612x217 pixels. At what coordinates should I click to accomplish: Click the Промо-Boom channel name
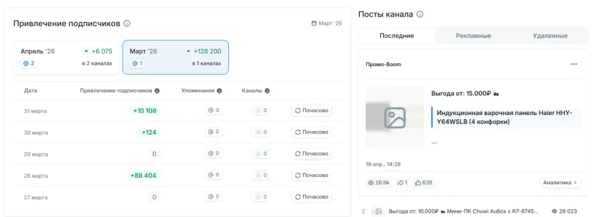[x=383, y=64]
